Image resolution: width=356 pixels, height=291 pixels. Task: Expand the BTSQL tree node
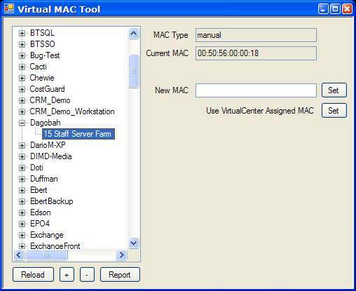[22, 33]
